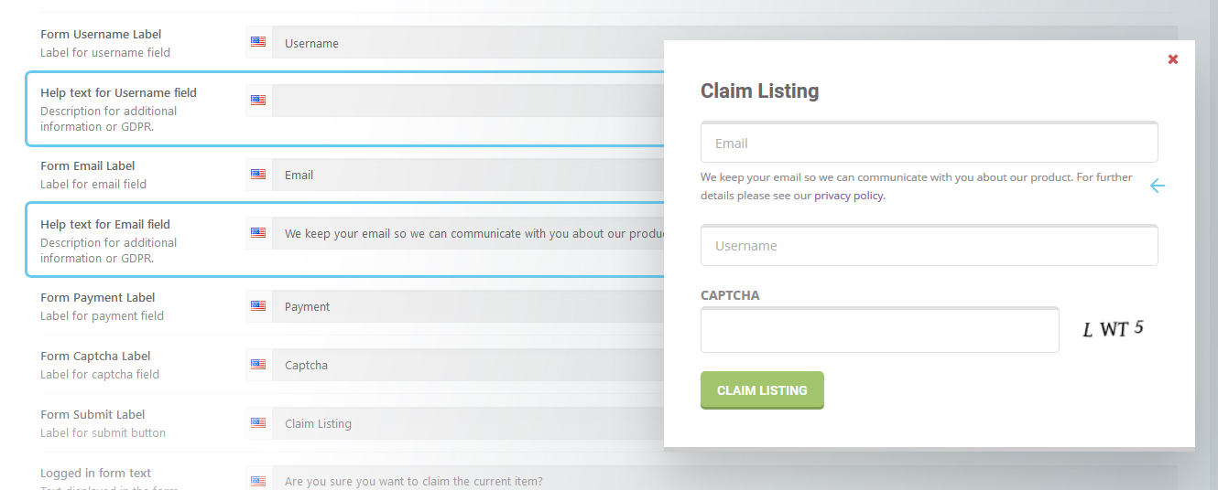
Task: Click the Logged in form text input
Action: click(x=467, y=480)
